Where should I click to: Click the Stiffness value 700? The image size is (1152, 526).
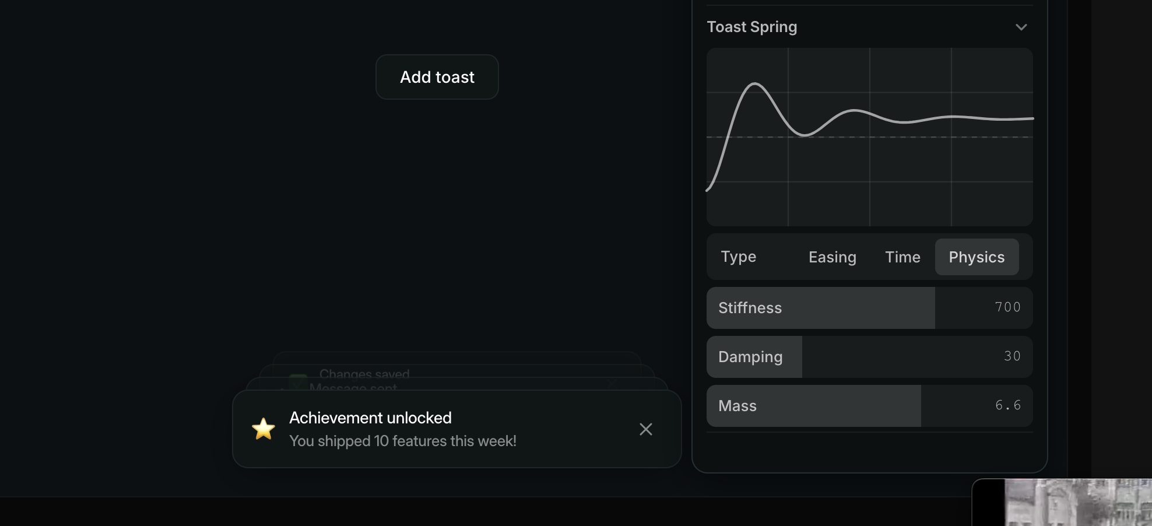click(1007, 307)
